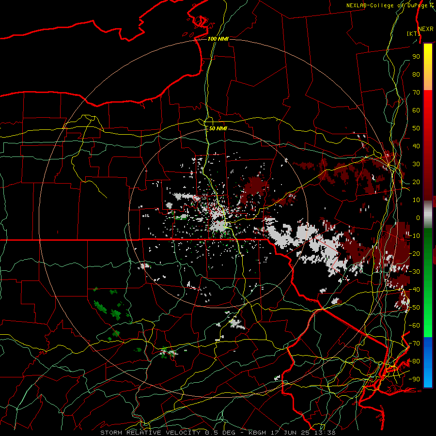Select the positive 60 knot scale label
The image size is (436, 436).
[x=416, y=110]
